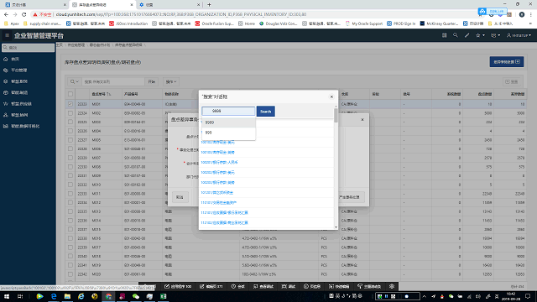Open Edit Page 371 in developer toolbar
Viewport: 537px width, 302px height.
pos(211,286)
